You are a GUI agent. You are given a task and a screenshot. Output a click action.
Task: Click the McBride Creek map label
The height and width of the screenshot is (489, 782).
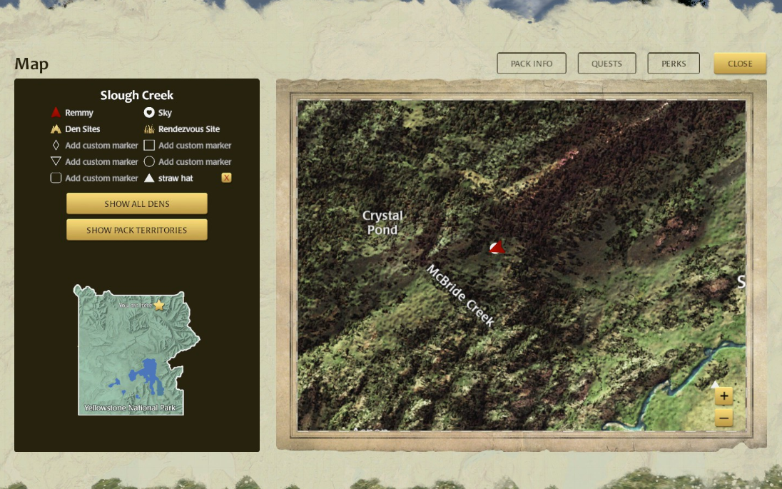point(460,296)
